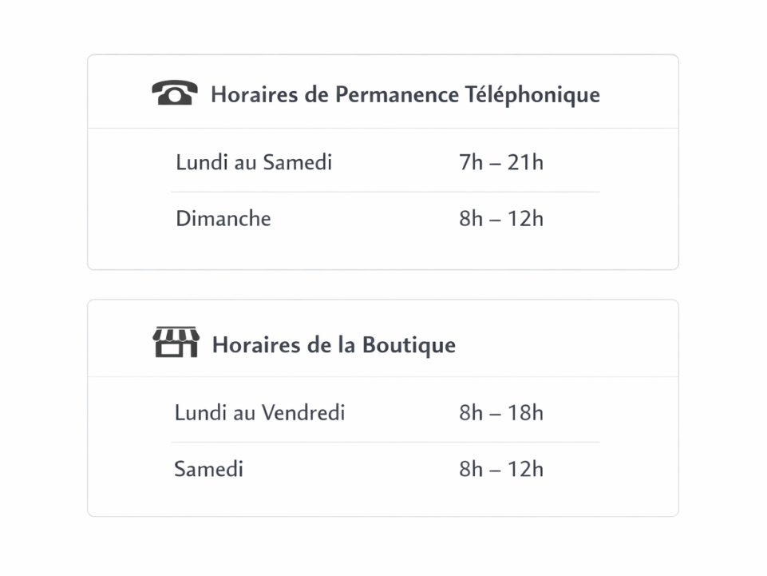
Task: Select the Horaires de Permanence Téléphonique heading
Action: tap(405, 94)
